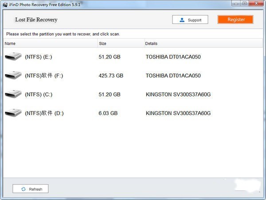The width and height of the screenshot is (266, 200).
Task: Click the drive icon for D: partition
Action: tap(13, 113)
